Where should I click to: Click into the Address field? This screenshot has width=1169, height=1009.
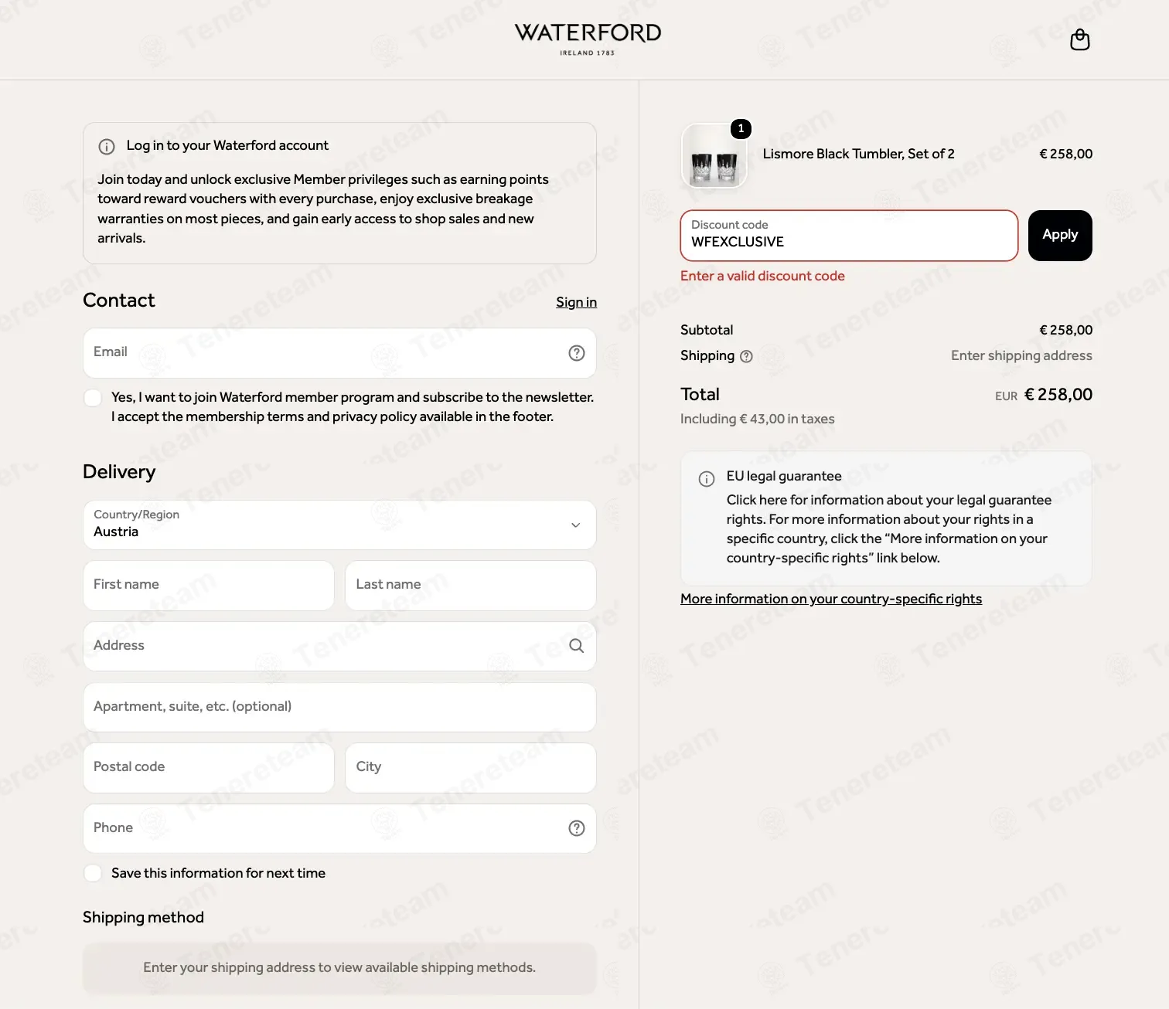pos(339,646)
